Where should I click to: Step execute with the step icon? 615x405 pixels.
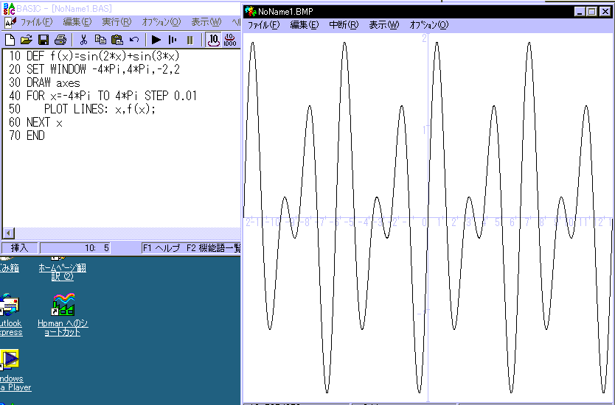[x=172, y=40]
